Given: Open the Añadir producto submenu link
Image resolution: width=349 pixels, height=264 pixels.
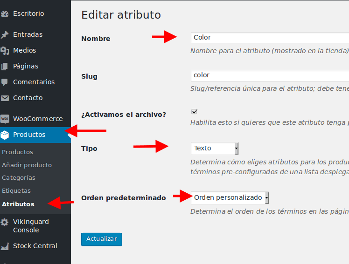Looking at the screenshot, I should pyautogui.click(x=27, y=165).
